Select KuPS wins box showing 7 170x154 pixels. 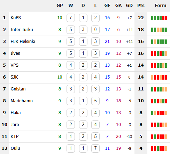[x=71, y=18]
